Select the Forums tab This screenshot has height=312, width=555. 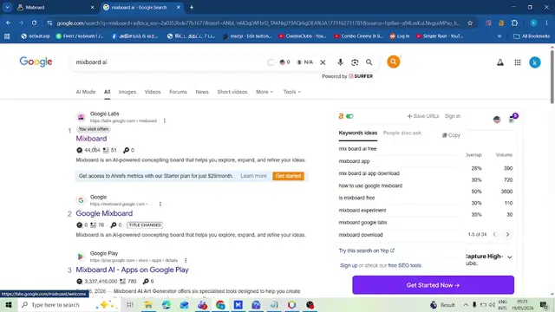point(178,92)
